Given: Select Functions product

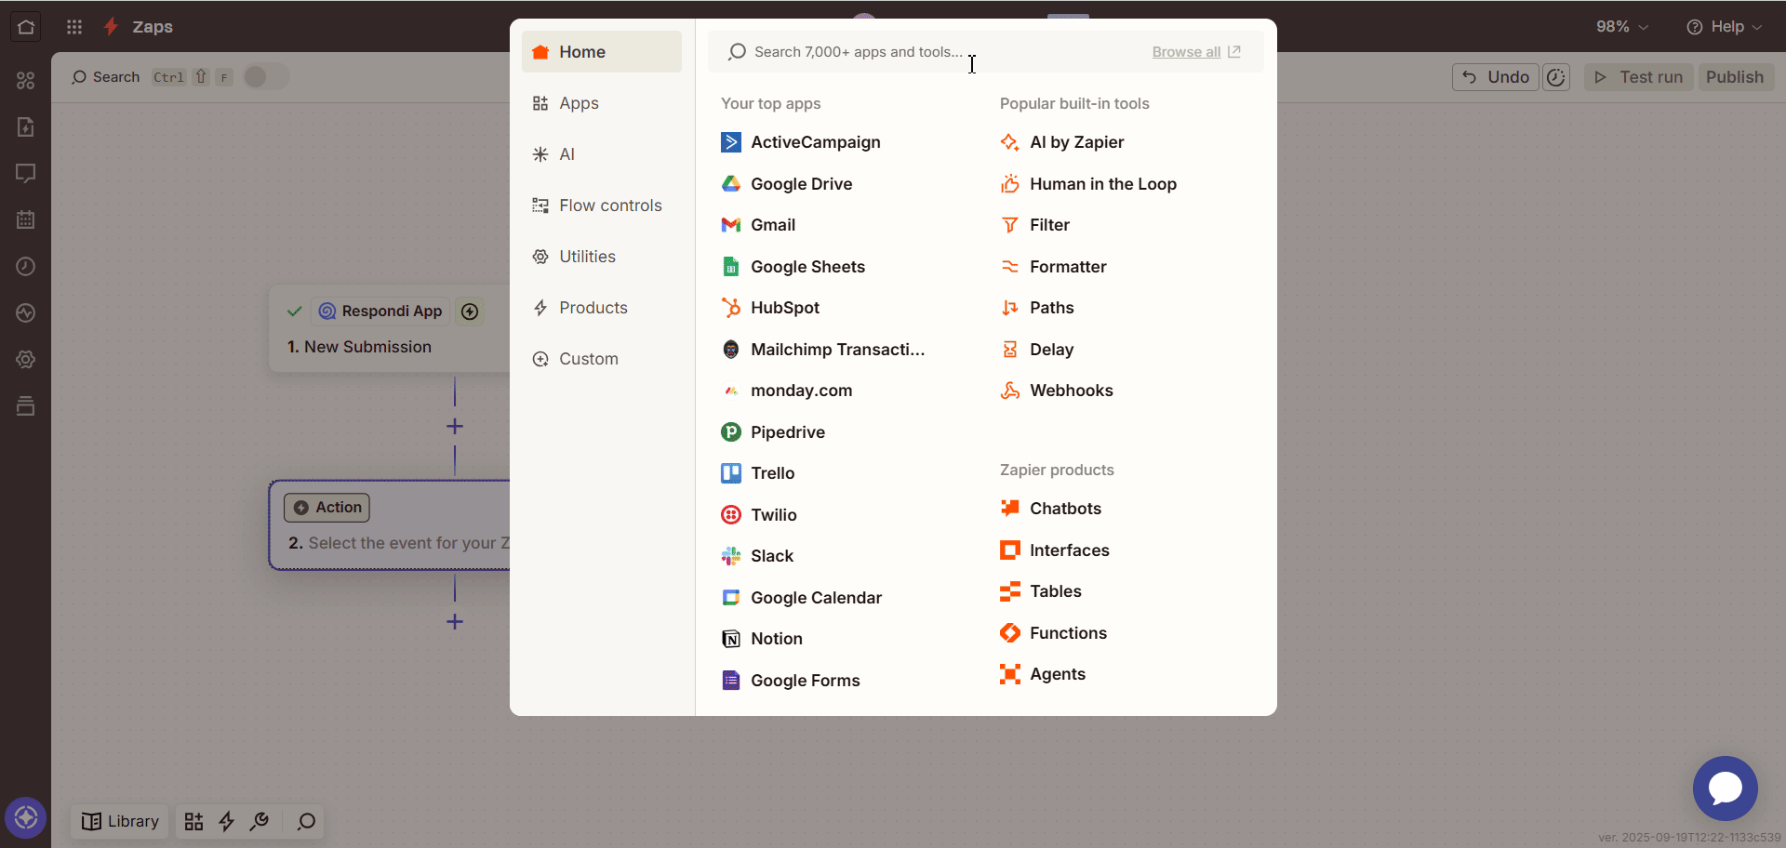Looking at the screenshot, I should [x=1054, y=633].
